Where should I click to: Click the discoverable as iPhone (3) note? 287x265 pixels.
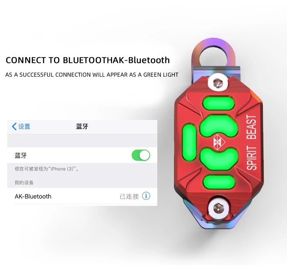pyautogui.click(x=47, y=169)
